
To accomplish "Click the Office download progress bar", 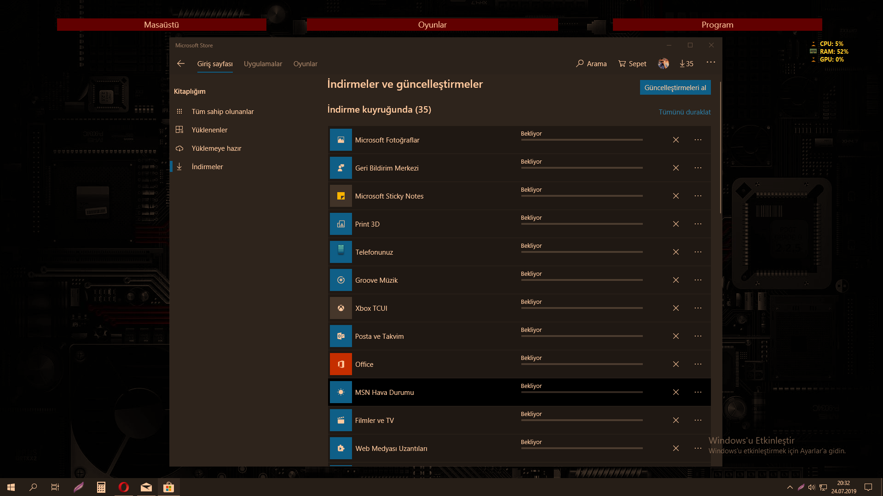I will pos(582,364).
